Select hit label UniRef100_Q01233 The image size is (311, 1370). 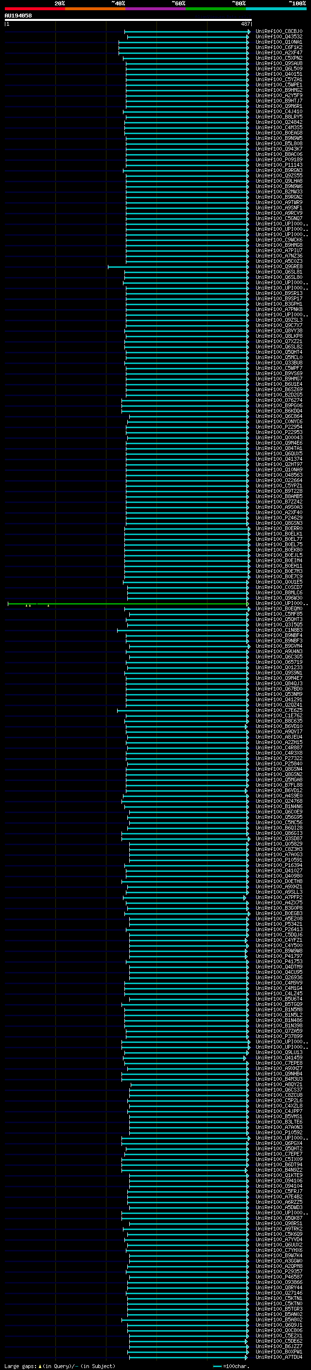pyautogui.click(x=278, y=667)
